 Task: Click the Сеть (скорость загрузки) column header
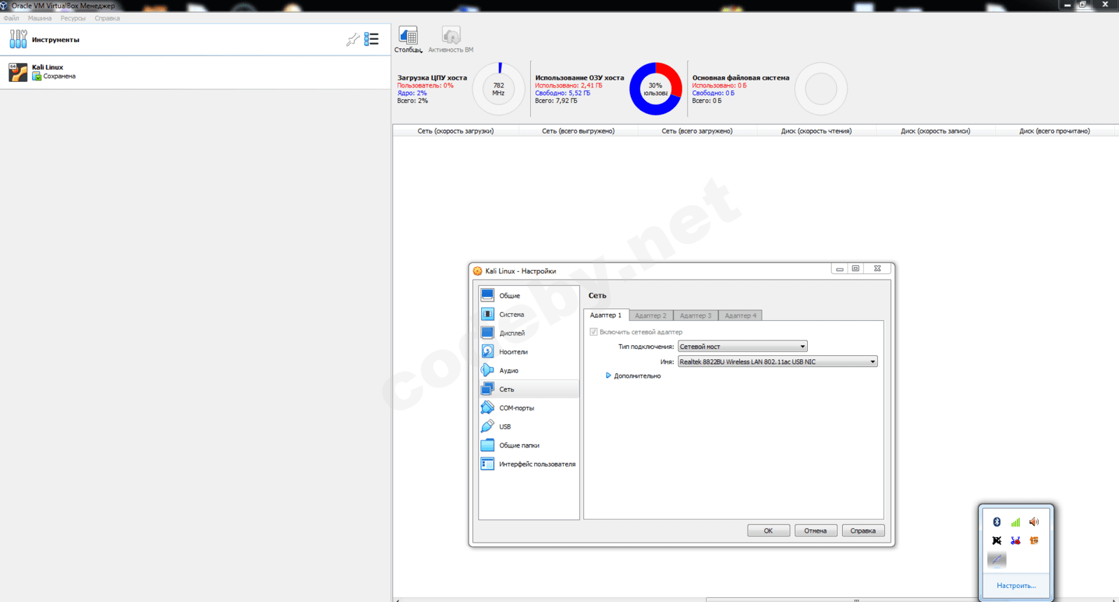click(x=455, y=131)
